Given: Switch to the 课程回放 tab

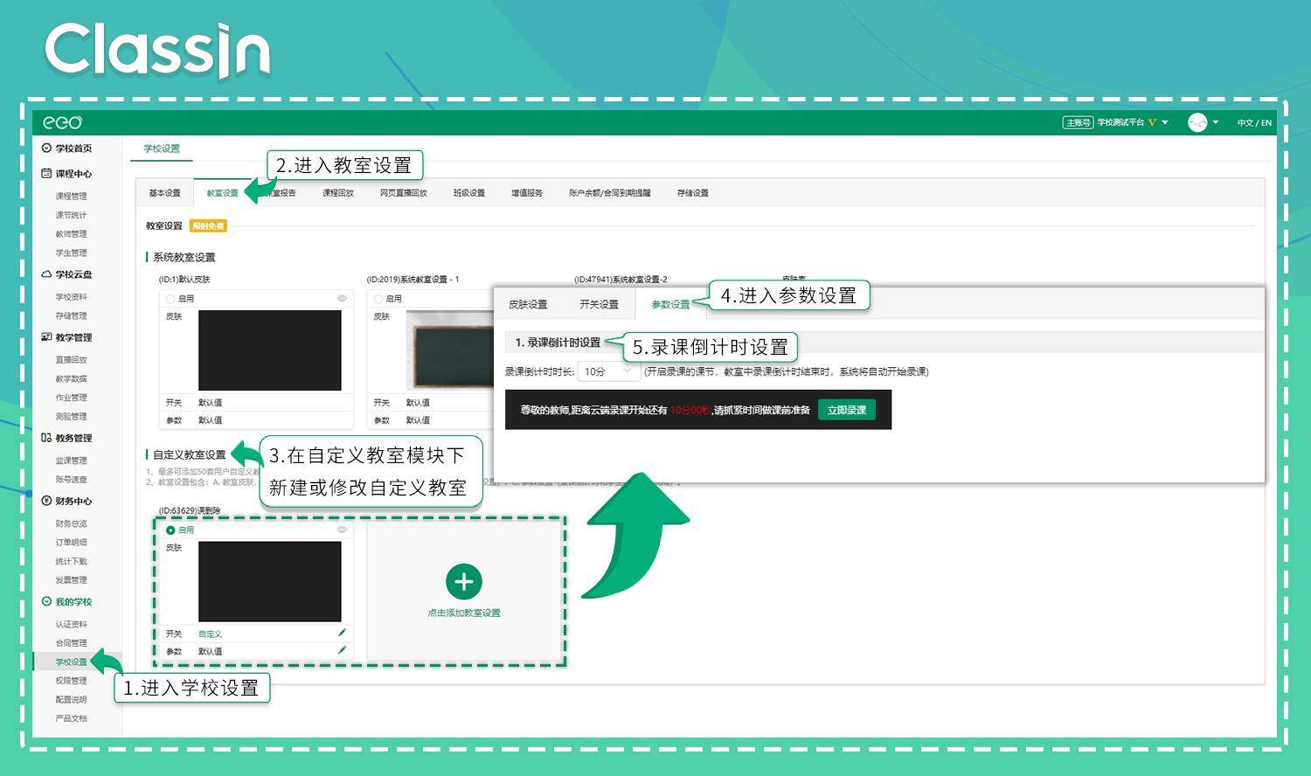Looking at the screenshot, I should point(338,193).
